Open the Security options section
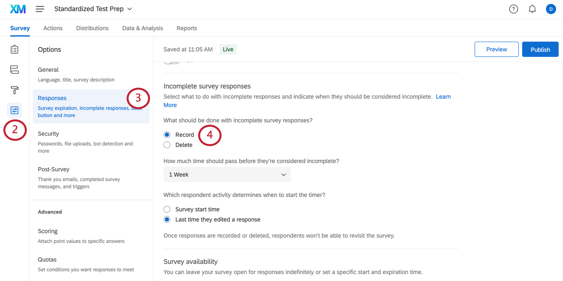563x281 pixels. pyautogui.click(x=48, y=134)
